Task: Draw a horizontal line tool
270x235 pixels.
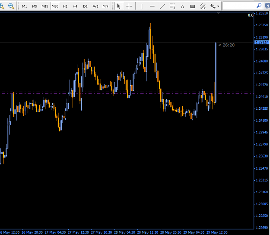Action: [152, 6]
